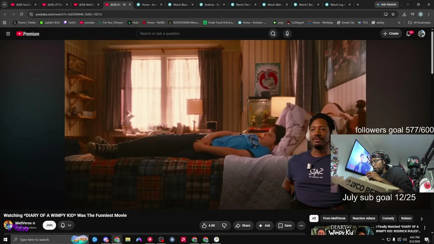Reload the page in Chrome
The image size is (434, 244).
coord(21,14)
